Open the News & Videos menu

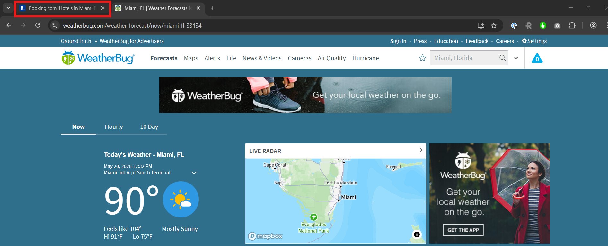point(262,58)
